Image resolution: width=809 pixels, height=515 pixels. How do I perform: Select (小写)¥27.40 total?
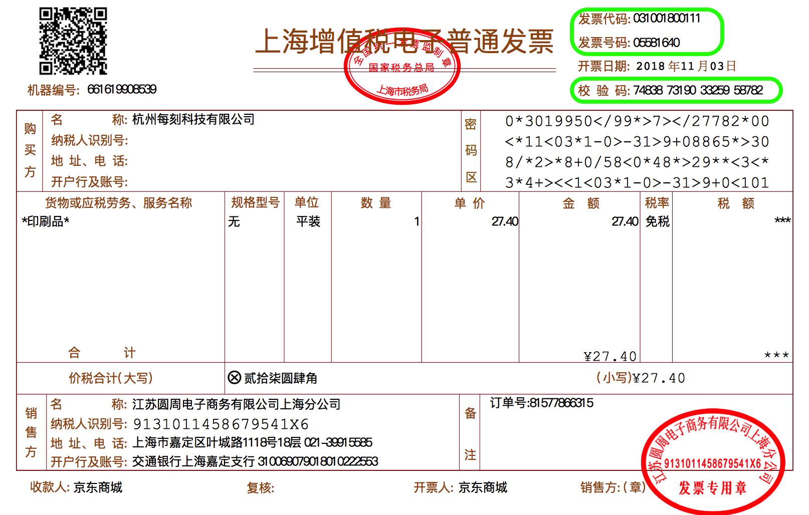point(641,378)
